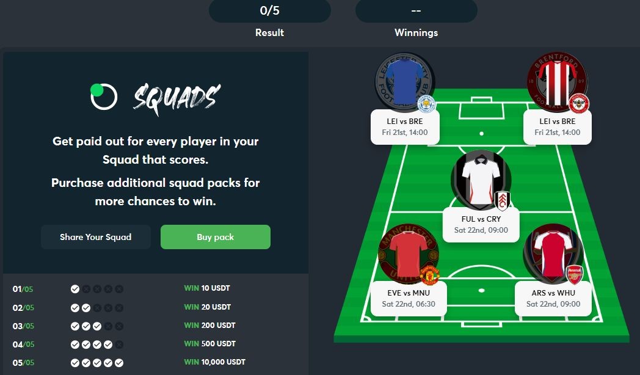Viewport: 640px width, 375px height.
Task: Click the Squads green circle logo
Action: tap(103, 96)
